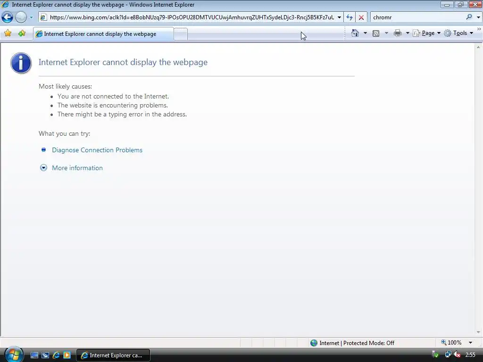Click the Forward navigation button
Screen dimensions: 483x362
click(21, 17)
